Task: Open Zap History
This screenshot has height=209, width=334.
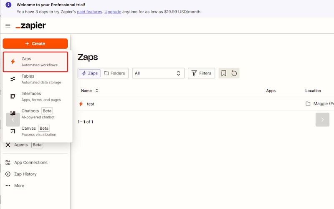Action: 25,174
